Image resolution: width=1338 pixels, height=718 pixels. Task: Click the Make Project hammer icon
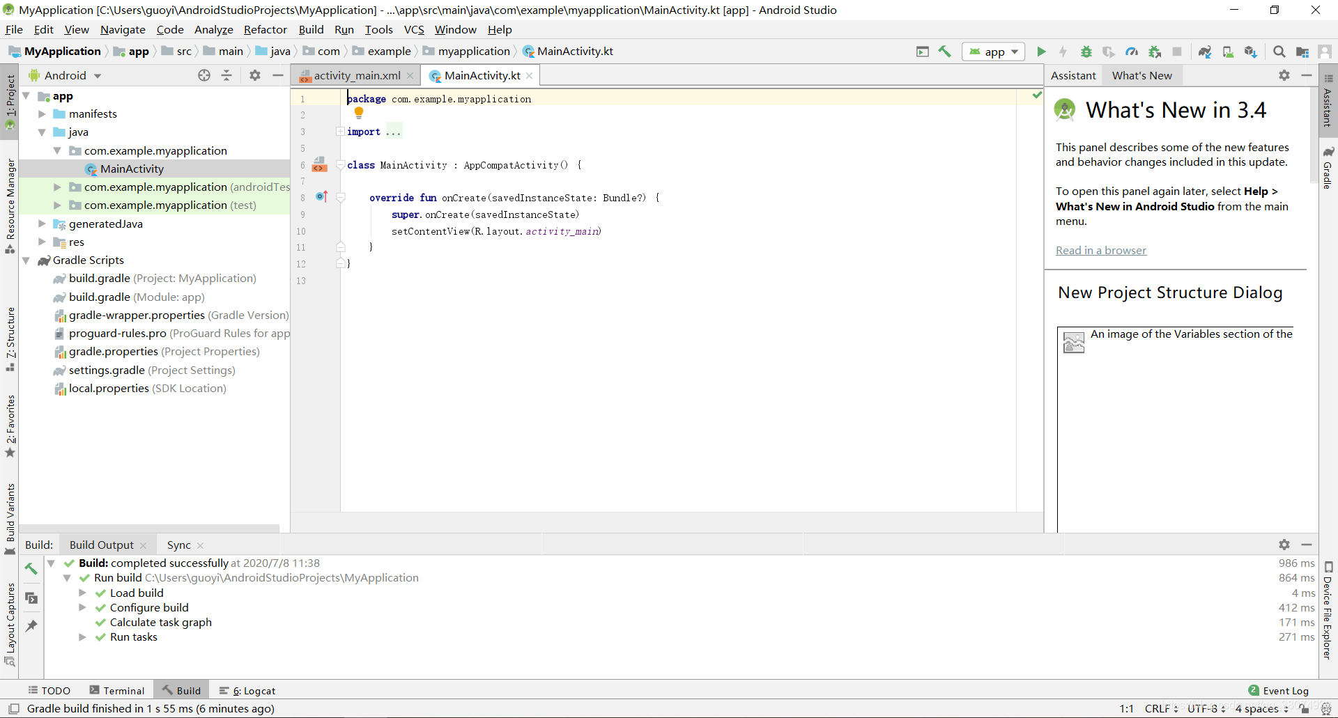pos(945,52)
